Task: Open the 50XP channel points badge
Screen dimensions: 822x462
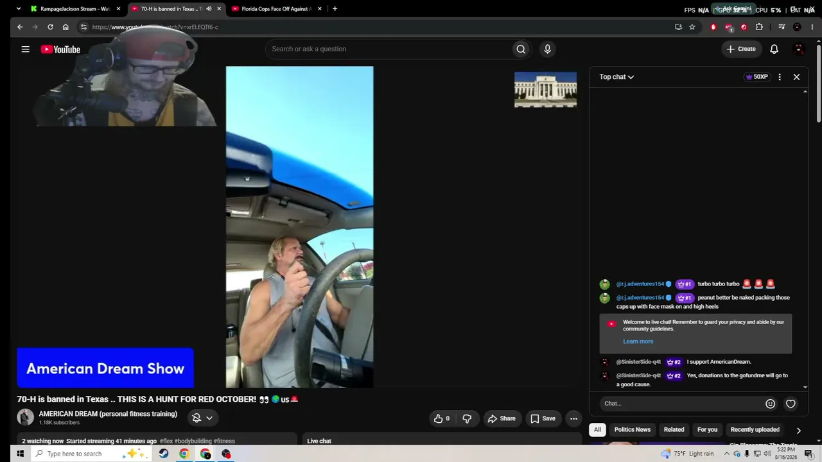Action: 756,77
